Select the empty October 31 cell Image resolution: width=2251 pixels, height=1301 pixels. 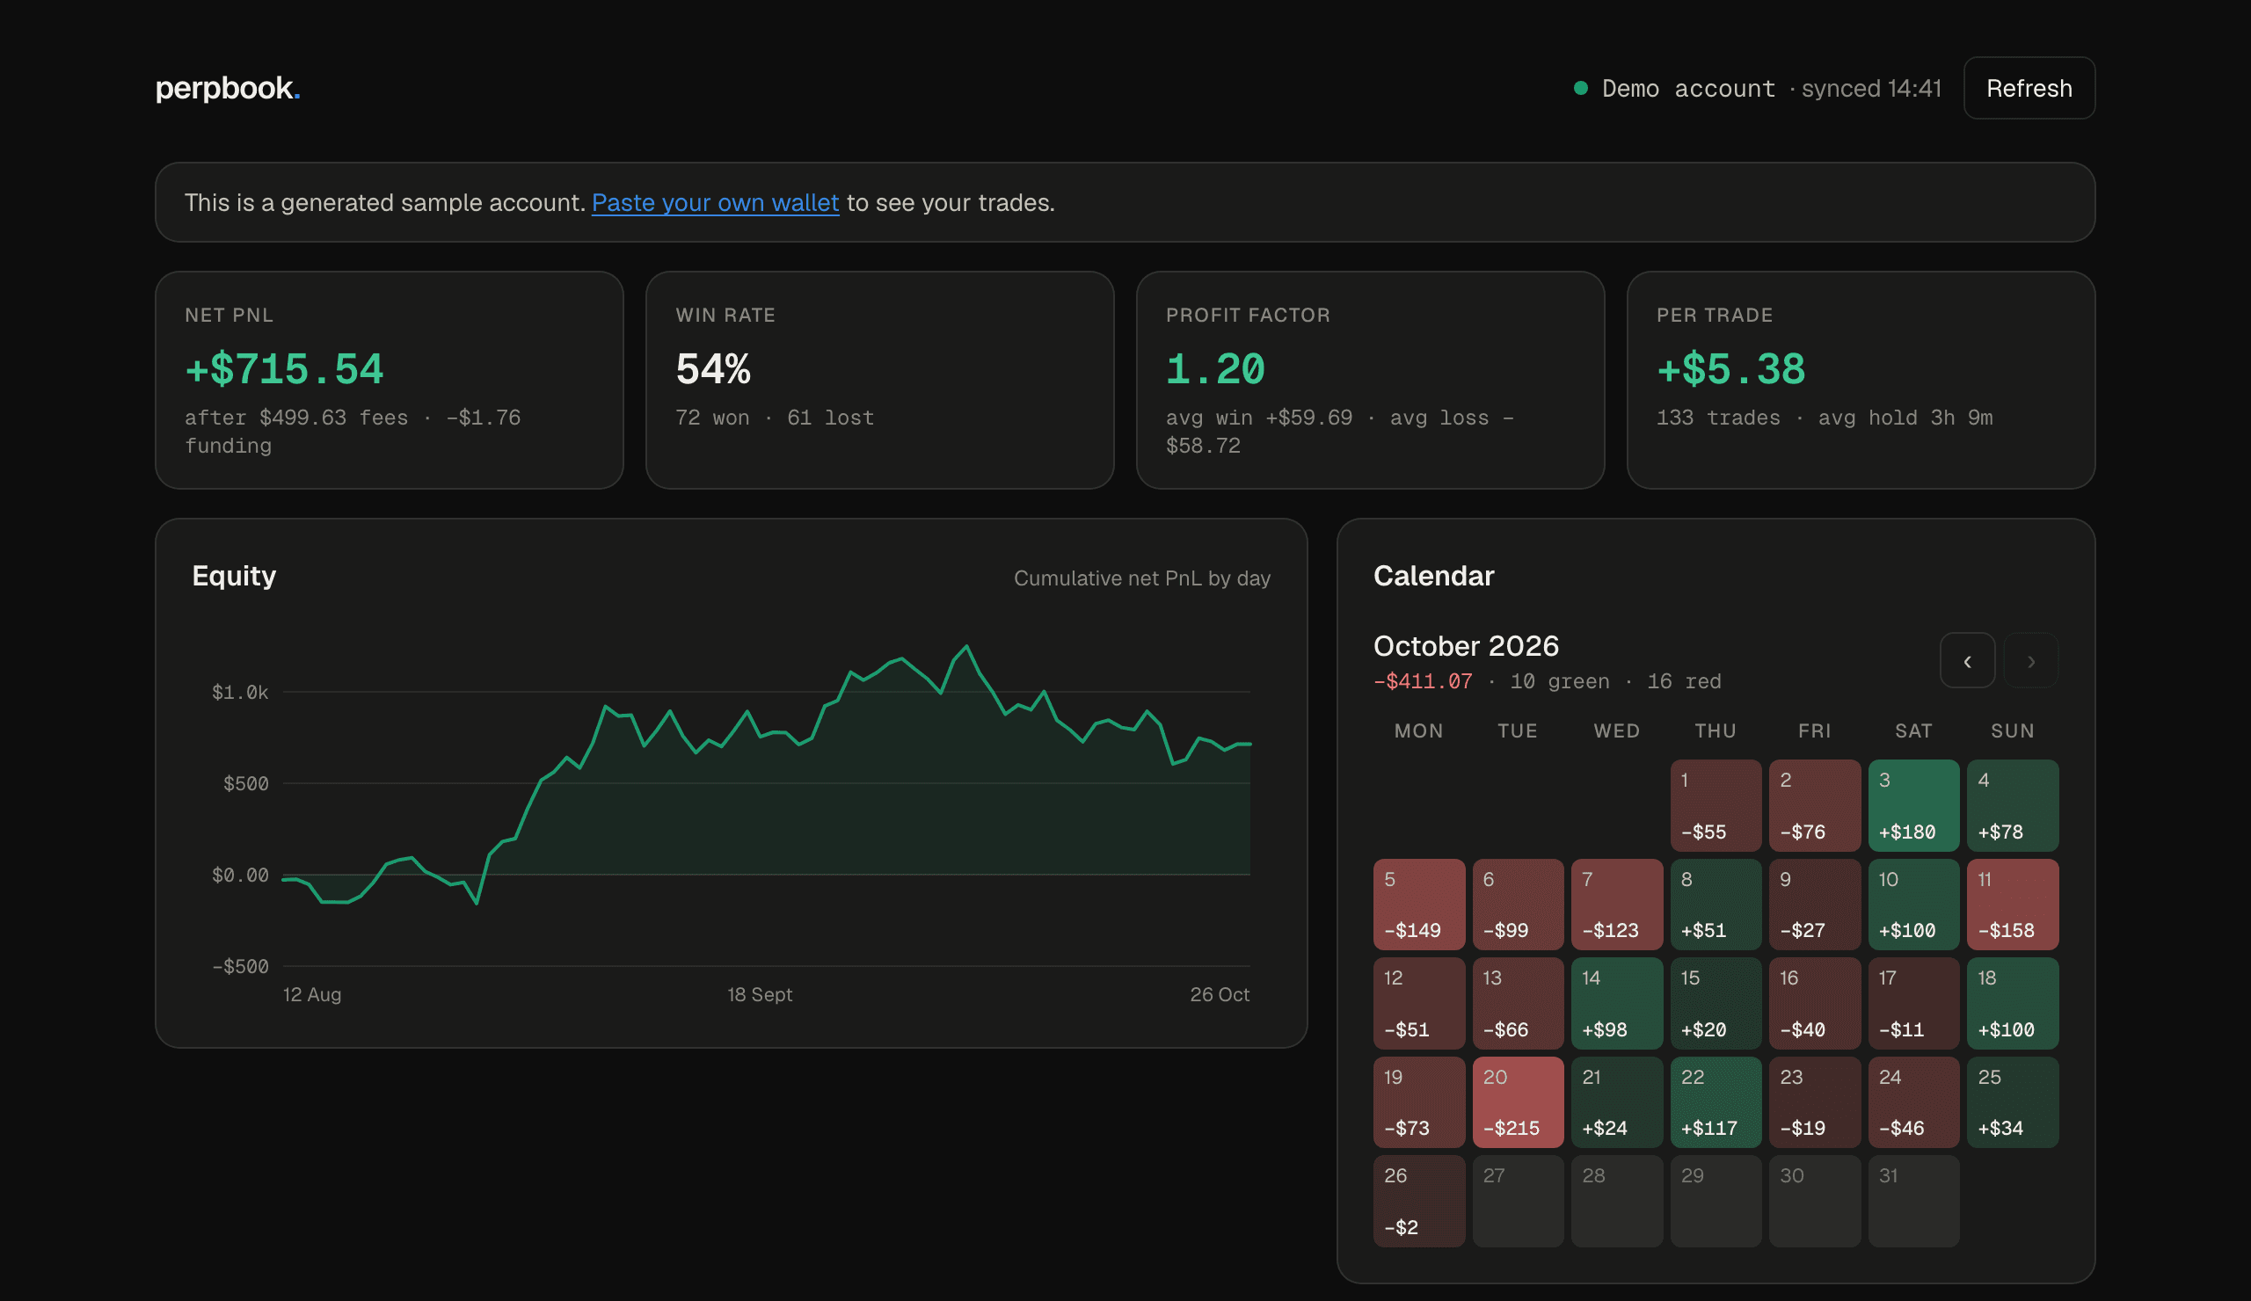click(1913, 1201)
